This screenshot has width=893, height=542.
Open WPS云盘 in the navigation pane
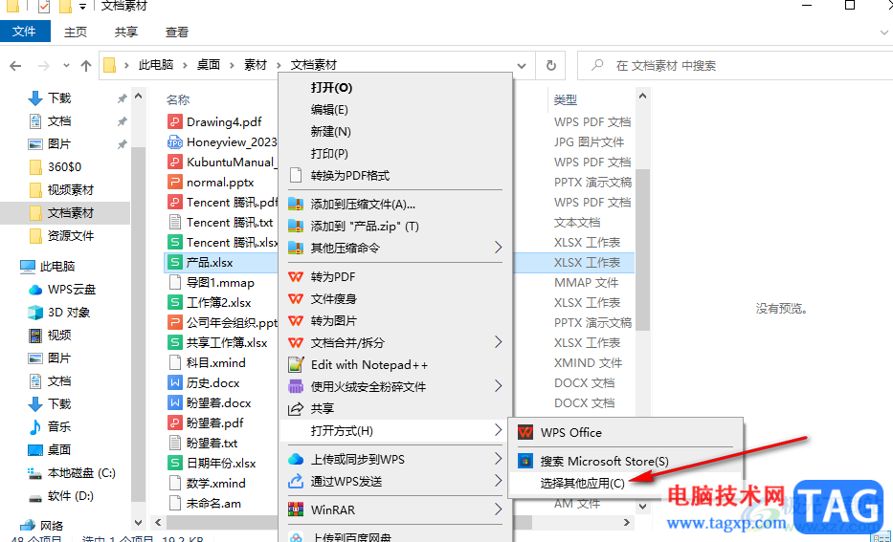point(72,290)
